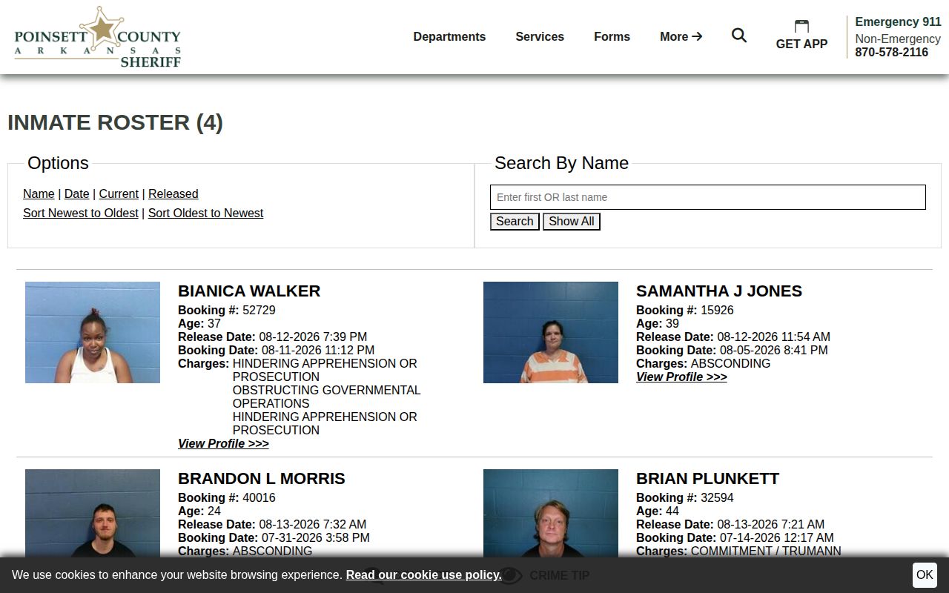The image size is (949, 593).
Task: Click booking number 15926
Action: (x=717, y=310)
